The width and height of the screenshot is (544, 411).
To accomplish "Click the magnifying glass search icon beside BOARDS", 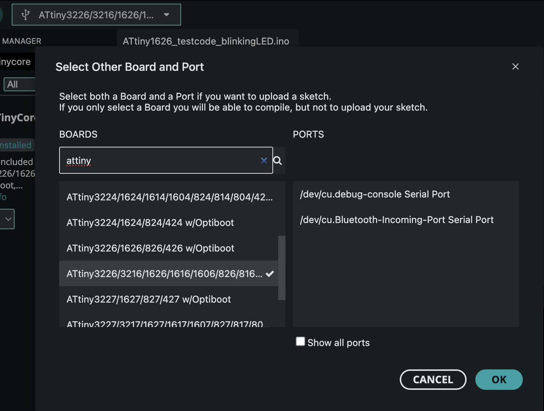I will pyautogui.click(x=278, y=160).
